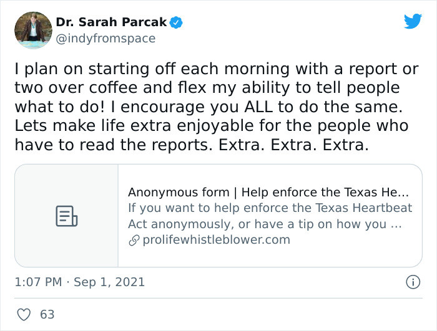Screen dimensions: 437x331
Task: Click the gray preview panel of link card
Action: [x=67, y=216]
